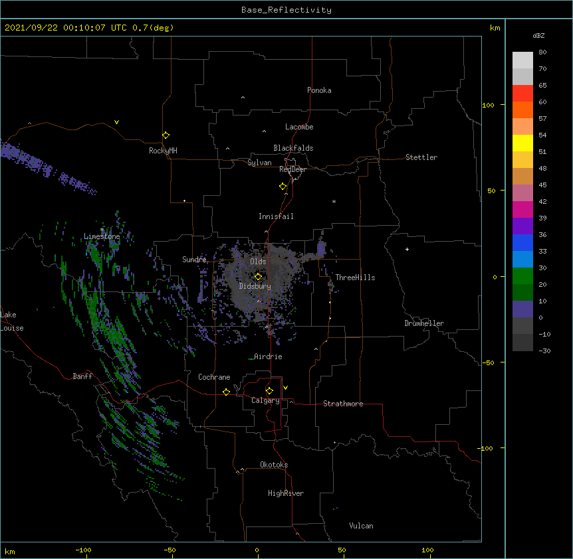Click the -100 tick on the bottom axis

(84, 550)
